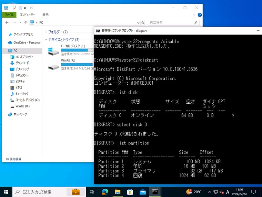262x197 pixels.
Task: Click the properties icon in quick access toolbar
Action: point(14,8)
